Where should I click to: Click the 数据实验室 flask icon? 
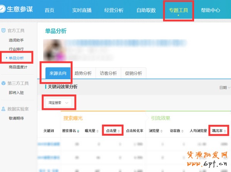coord(3,109)
